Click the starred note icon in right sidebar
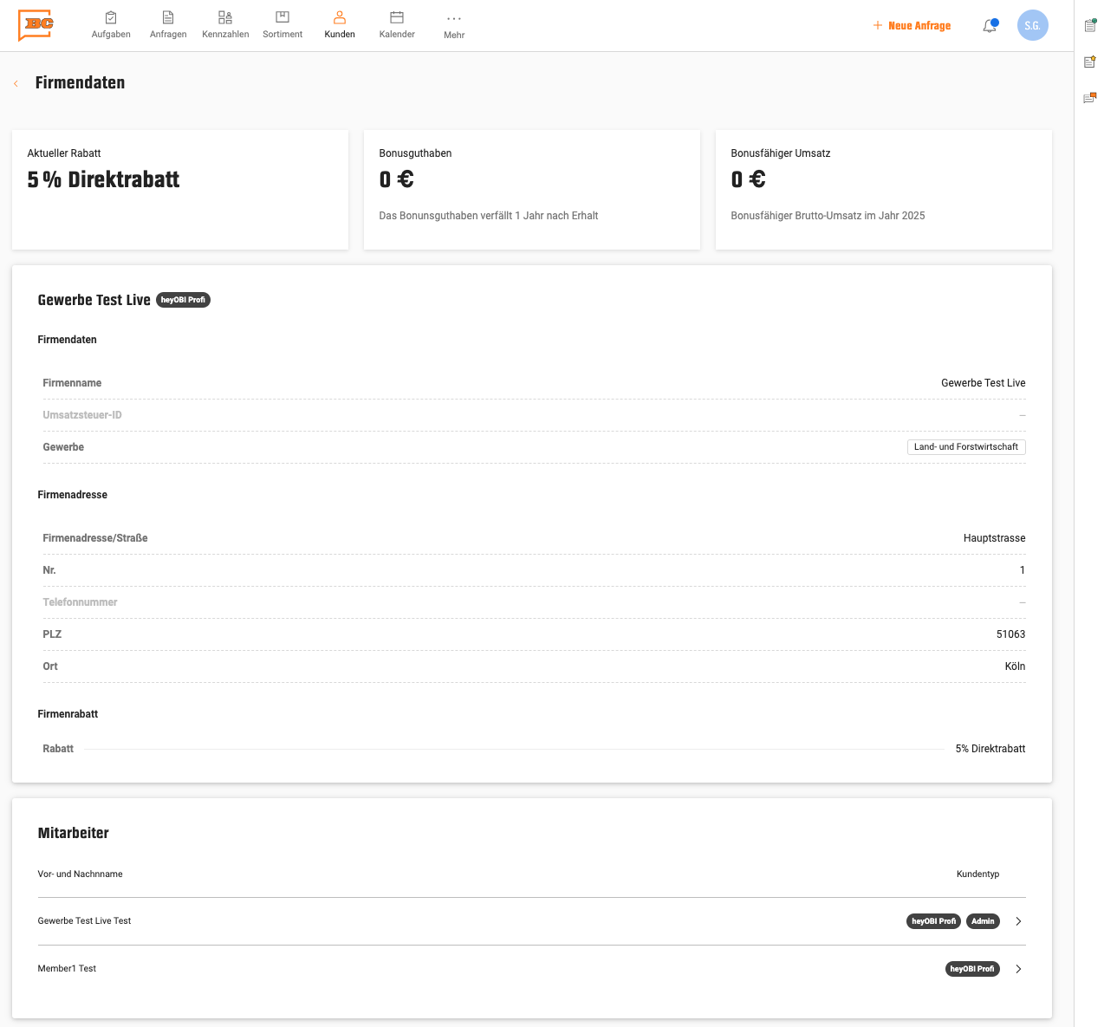This screenshot has height=1027, width=1104. 1090,62
